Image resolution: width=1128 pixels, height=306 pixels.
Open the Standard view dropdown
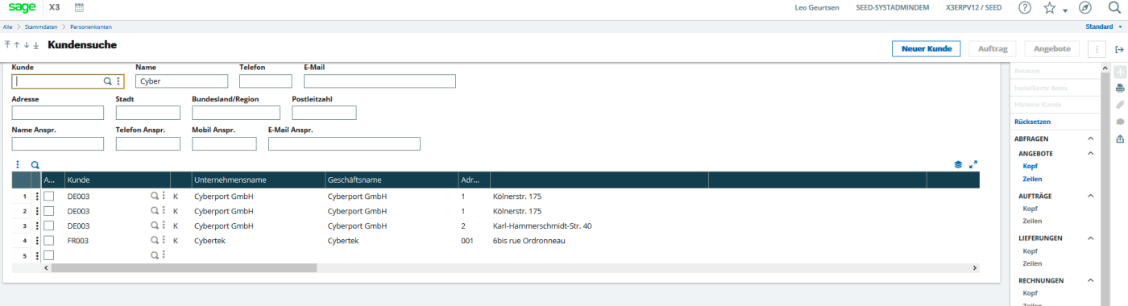pyautogui.click(x=1103, y=27)
